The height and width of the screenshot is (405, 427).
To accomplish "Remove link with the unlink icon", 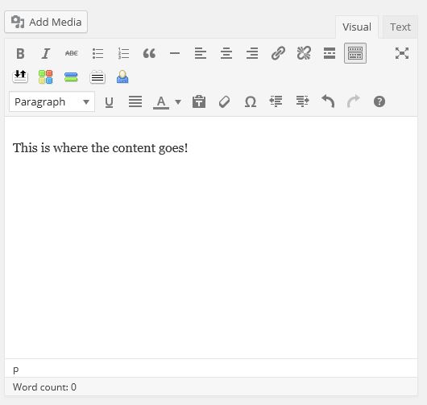I will coord(304,53).
